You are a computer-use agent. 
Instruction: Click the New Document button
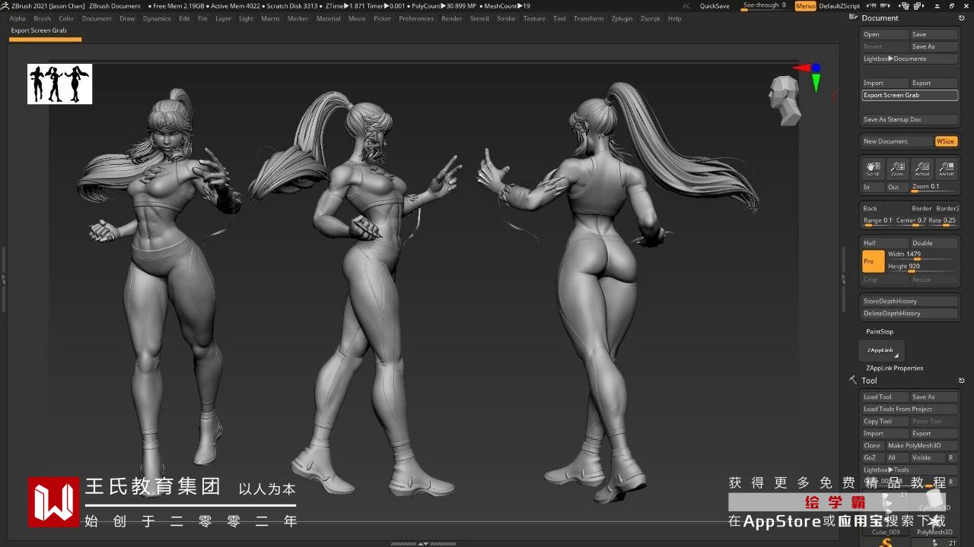click(897, 141)
